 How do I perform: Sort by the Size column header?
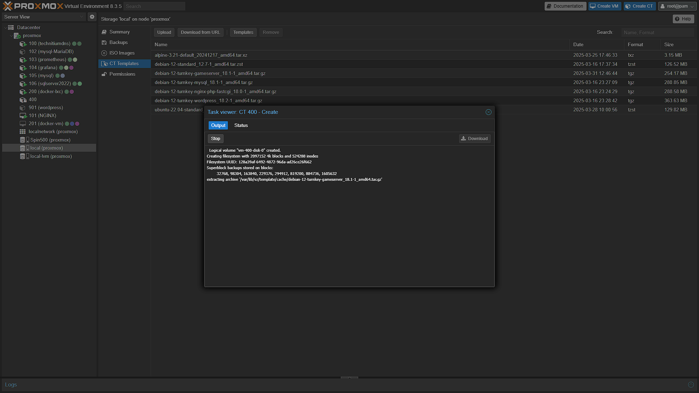pyautogui.click(x=679, y=45)
